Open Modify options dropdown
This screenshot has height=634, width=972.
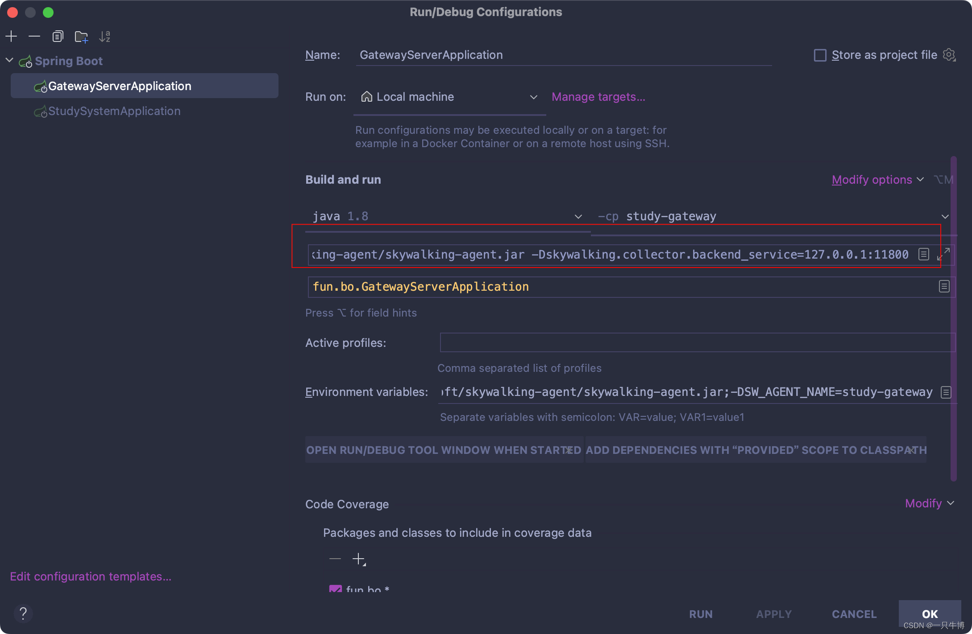877,180
